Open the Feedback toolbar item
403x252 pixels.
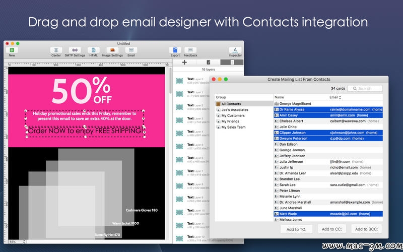tap(190, 50)
